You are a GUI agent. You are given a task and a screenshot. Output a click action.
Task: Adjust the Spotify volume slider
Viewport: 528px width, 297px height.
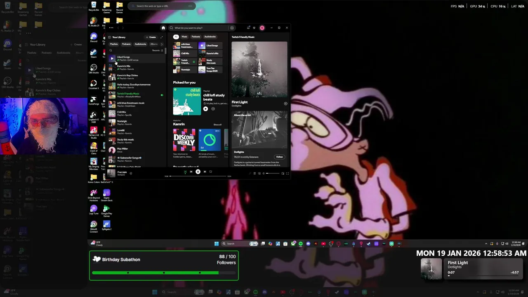pos(273,173)
